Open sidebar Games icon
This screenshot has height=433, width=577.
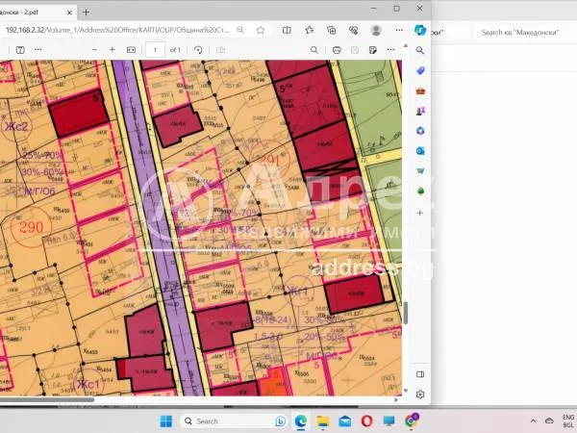tap(420, 111)
